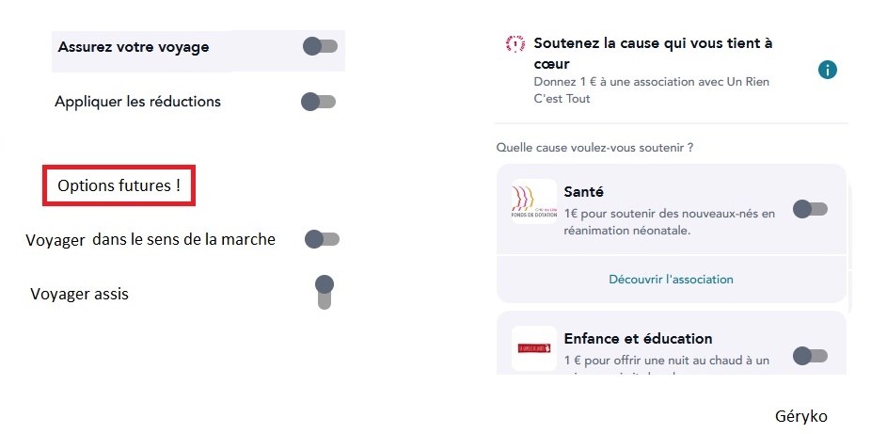
Task: Click the Options futures ! red box
Action: pos(119,185)
